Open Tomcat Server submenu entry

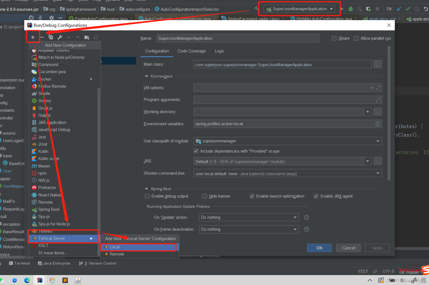63,238
